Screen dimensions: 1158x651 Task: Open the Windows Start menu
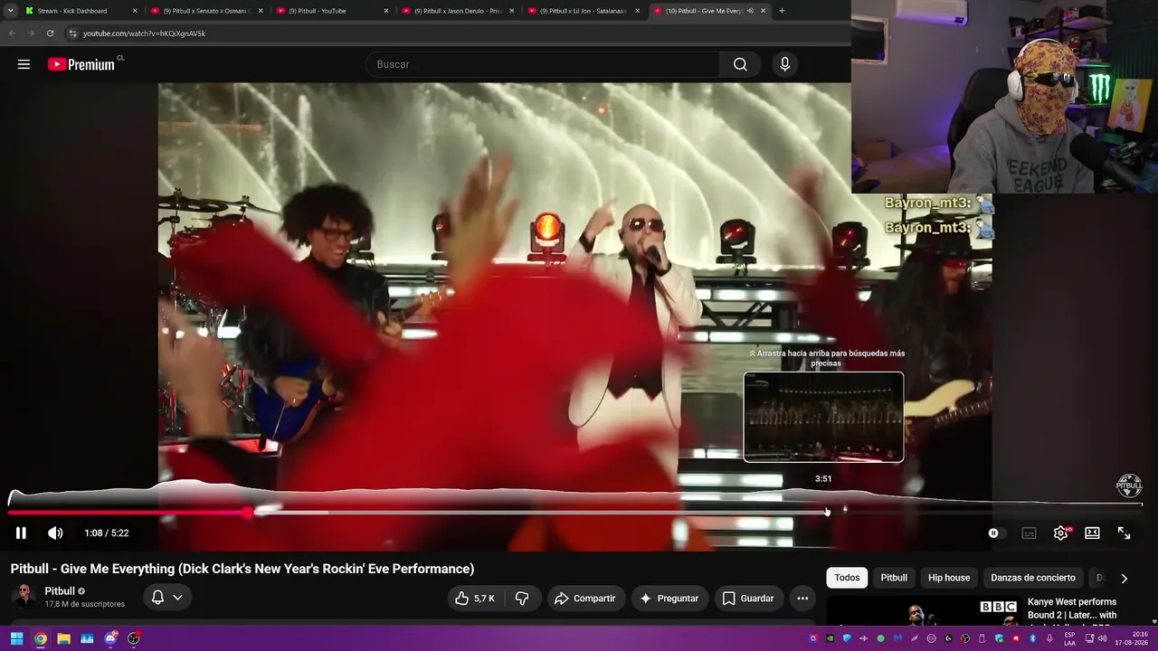[16, 638]
